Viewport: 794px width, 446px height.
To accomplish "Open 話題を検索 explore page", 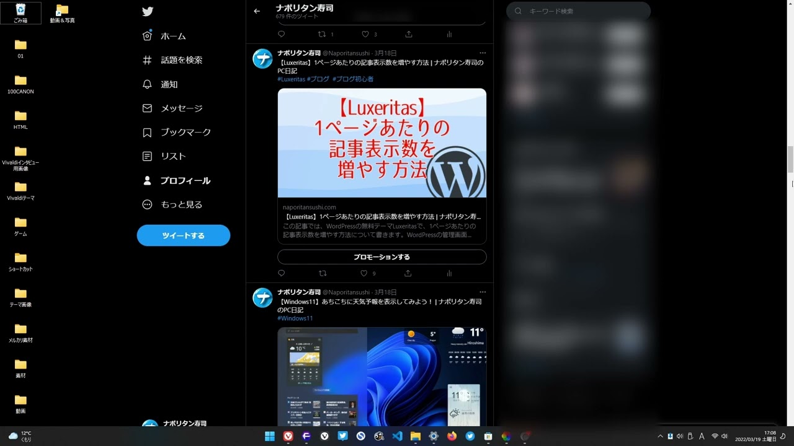I will [x=172, y=60].
